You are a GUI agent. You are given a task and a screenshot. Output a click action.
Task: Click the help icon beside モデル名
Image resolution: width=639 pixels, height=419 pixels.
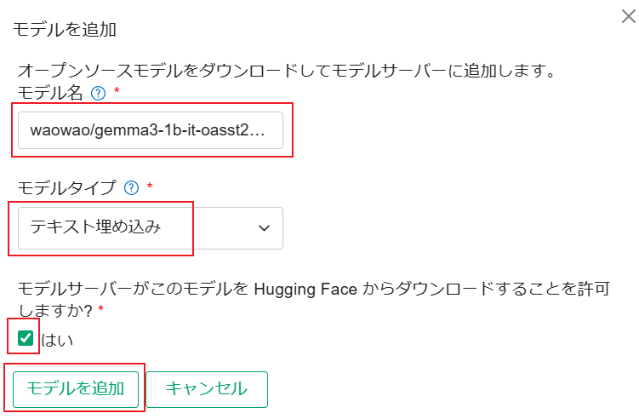(98, 93)
